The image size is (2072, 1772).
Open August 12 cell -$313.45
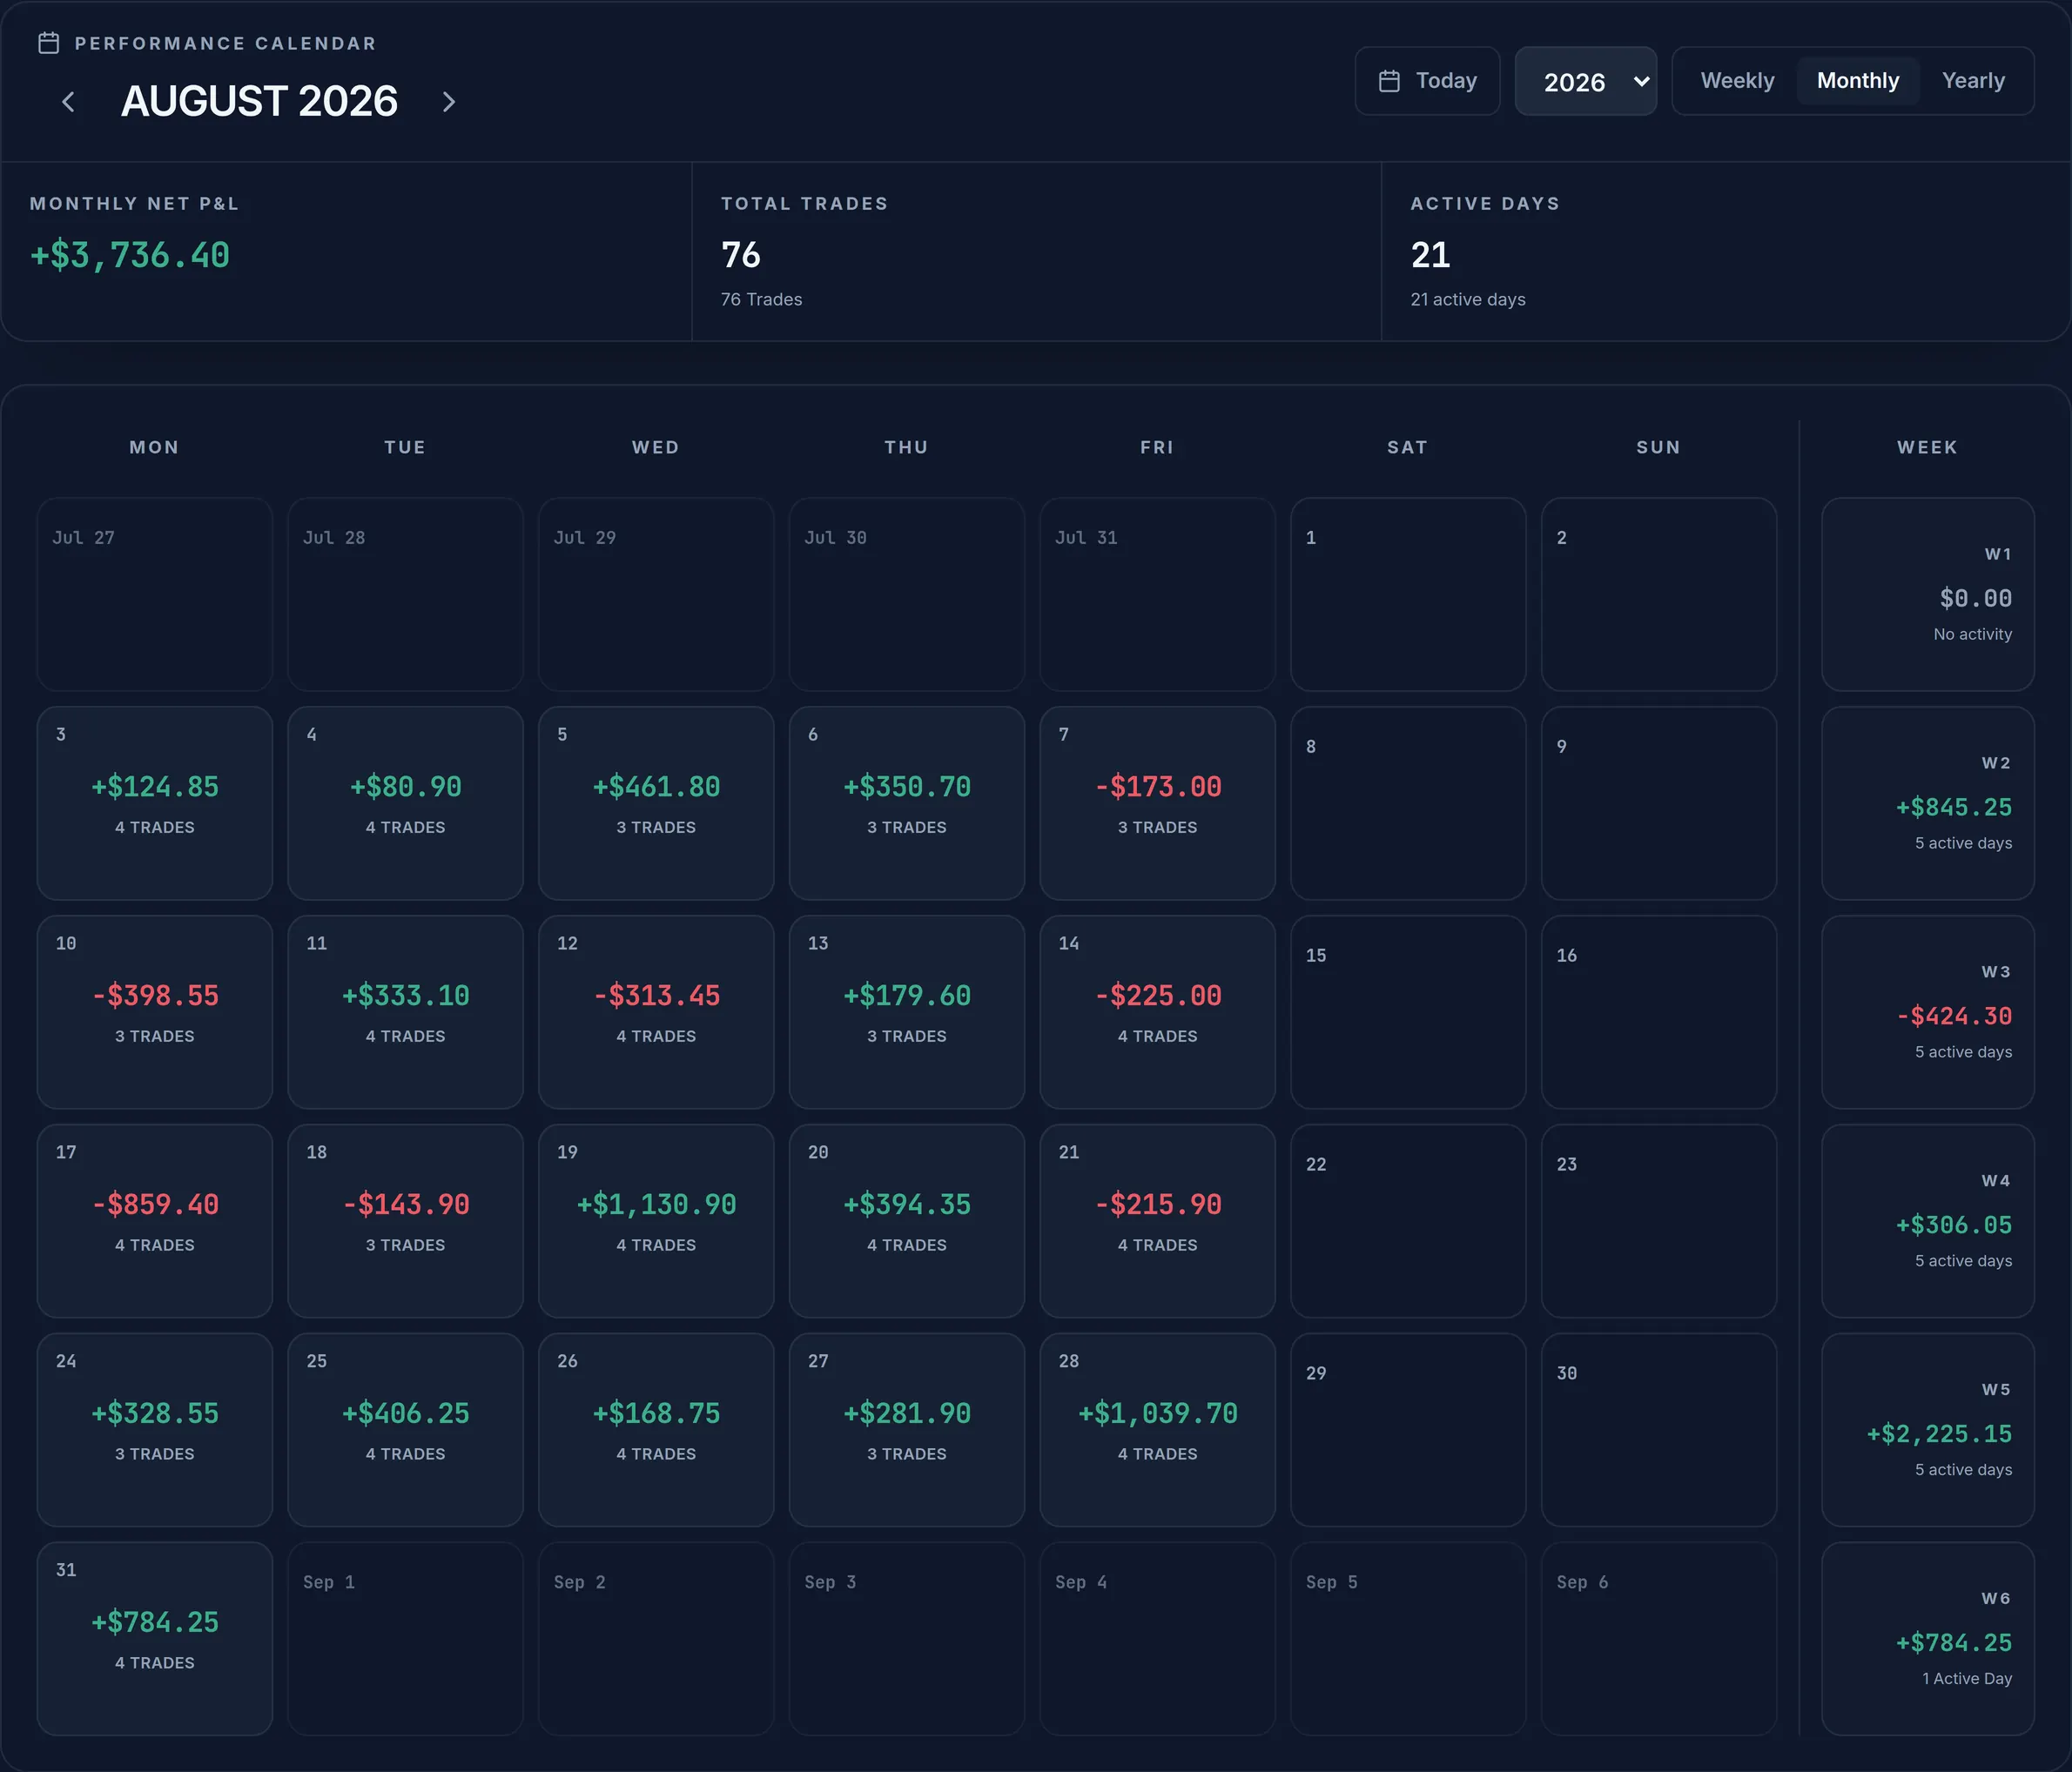pos(656,1012)
